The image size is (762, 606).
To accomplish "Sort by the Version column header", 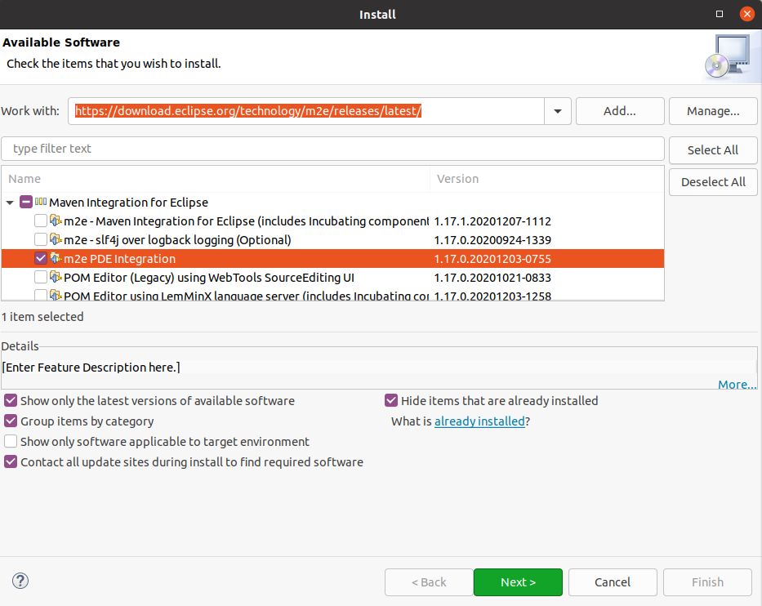I will (546, 179).
